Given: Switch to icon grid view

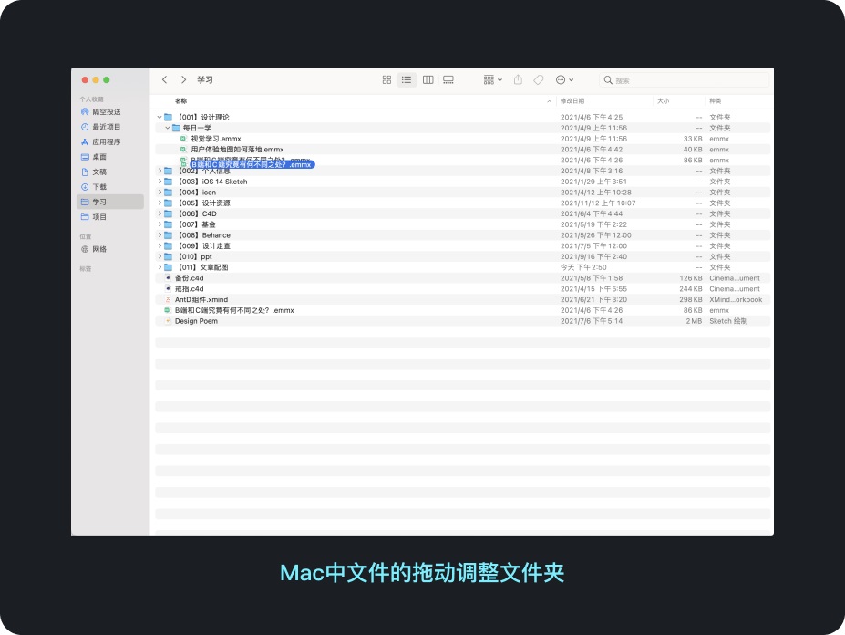Looking at the screenshot, I should click(386, 80).
